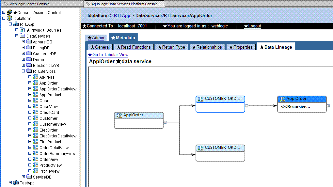The image size is (333, 187).
Task: Click Go to Tabular View link
Action: tap(108, 55)
